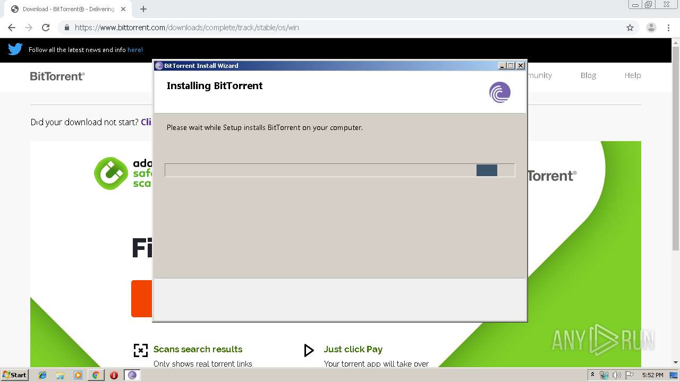680x382 pixels.
Task: Open the Opera taskbar icon
Action: (x=114, y=375)
